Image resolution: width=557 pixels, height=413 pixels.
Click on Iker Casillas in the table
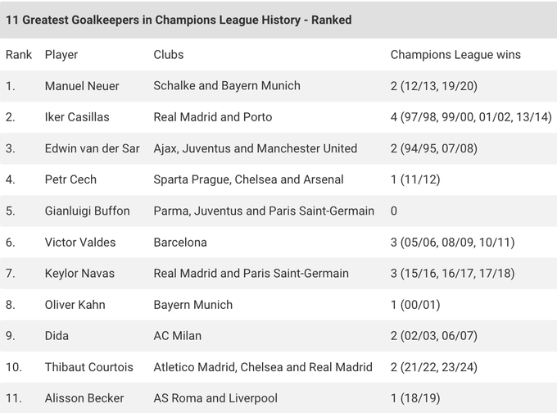click(x=77, y=117)
